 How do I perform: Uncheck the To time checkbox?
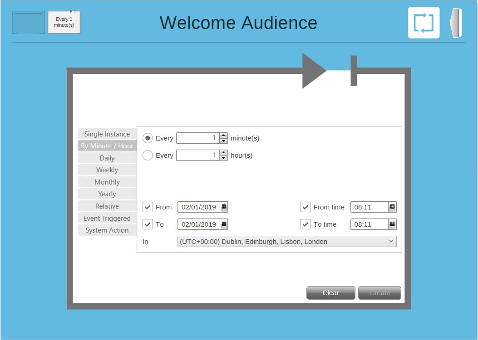pos(306,224)
